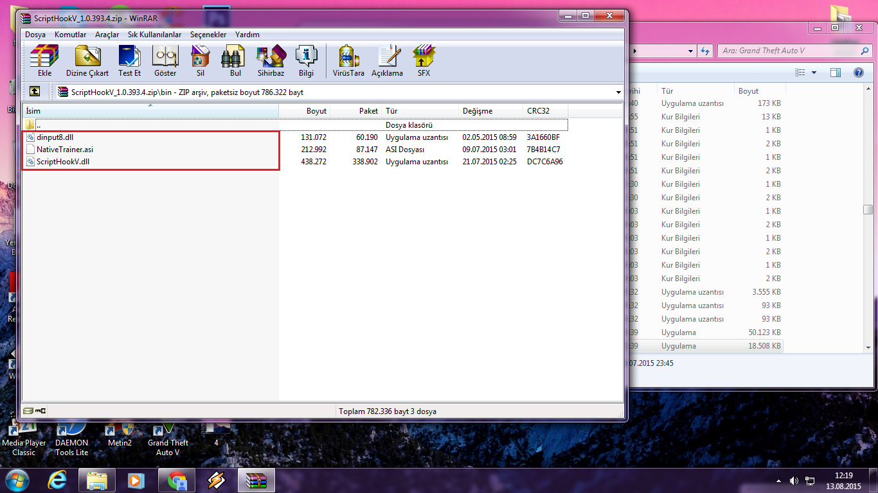Image resolution: width=878 pixels, height=493 pixels.
Task: Select the 50.123 KB Uygulama row in Explorer
Action: pyautogui.click(x=707, y=333)
